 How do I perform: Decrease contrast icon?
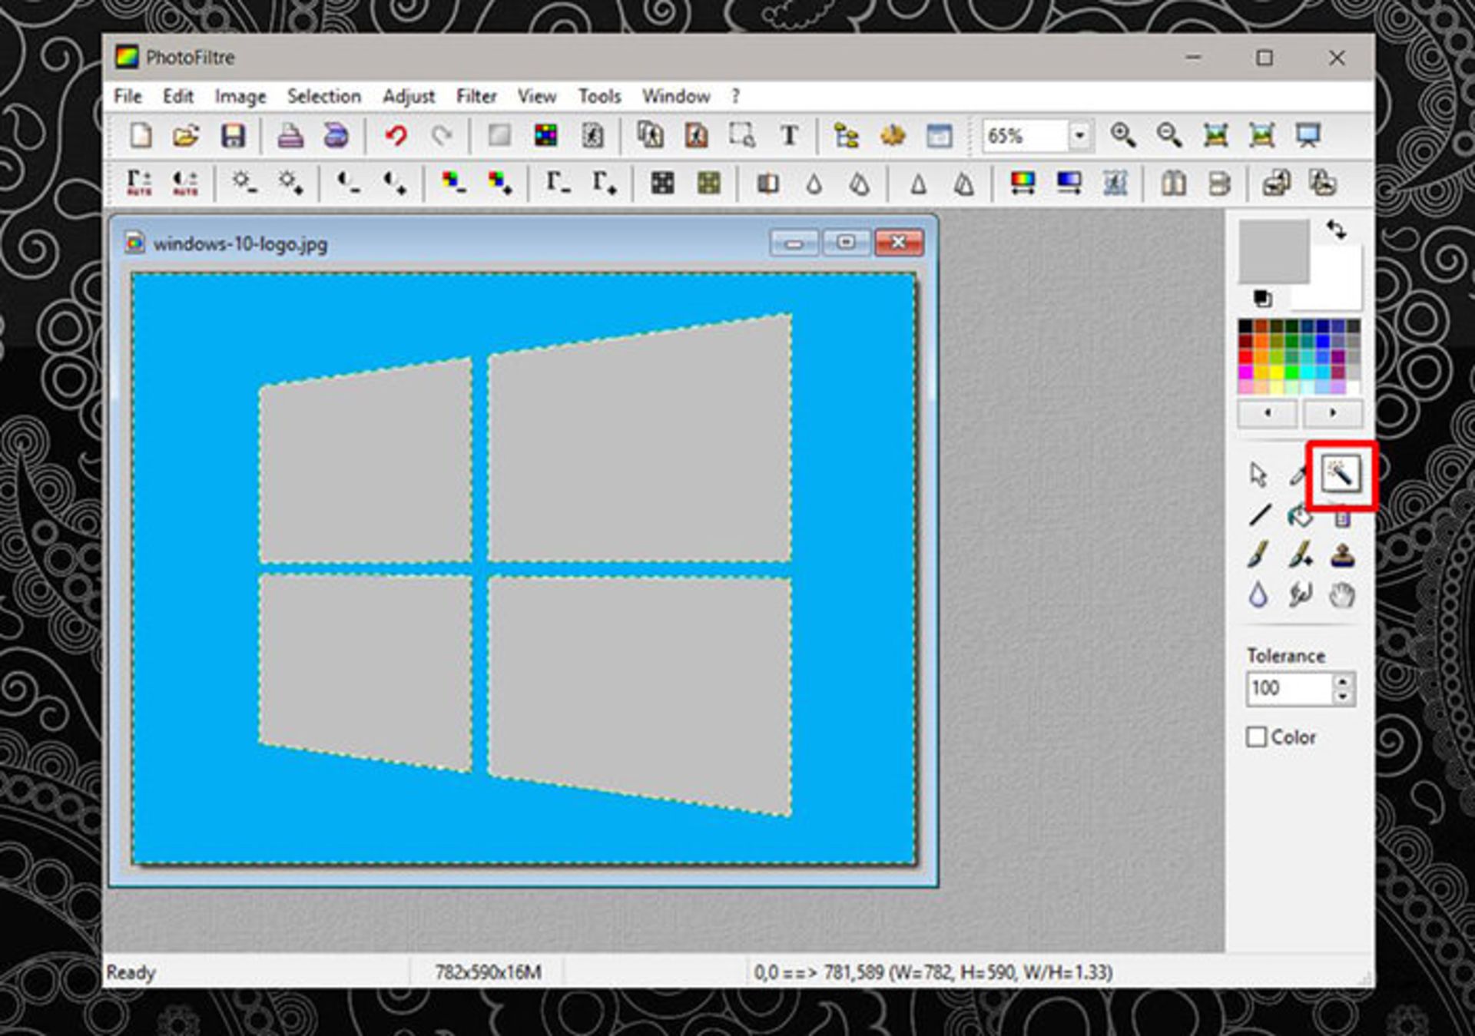(349, 183)
